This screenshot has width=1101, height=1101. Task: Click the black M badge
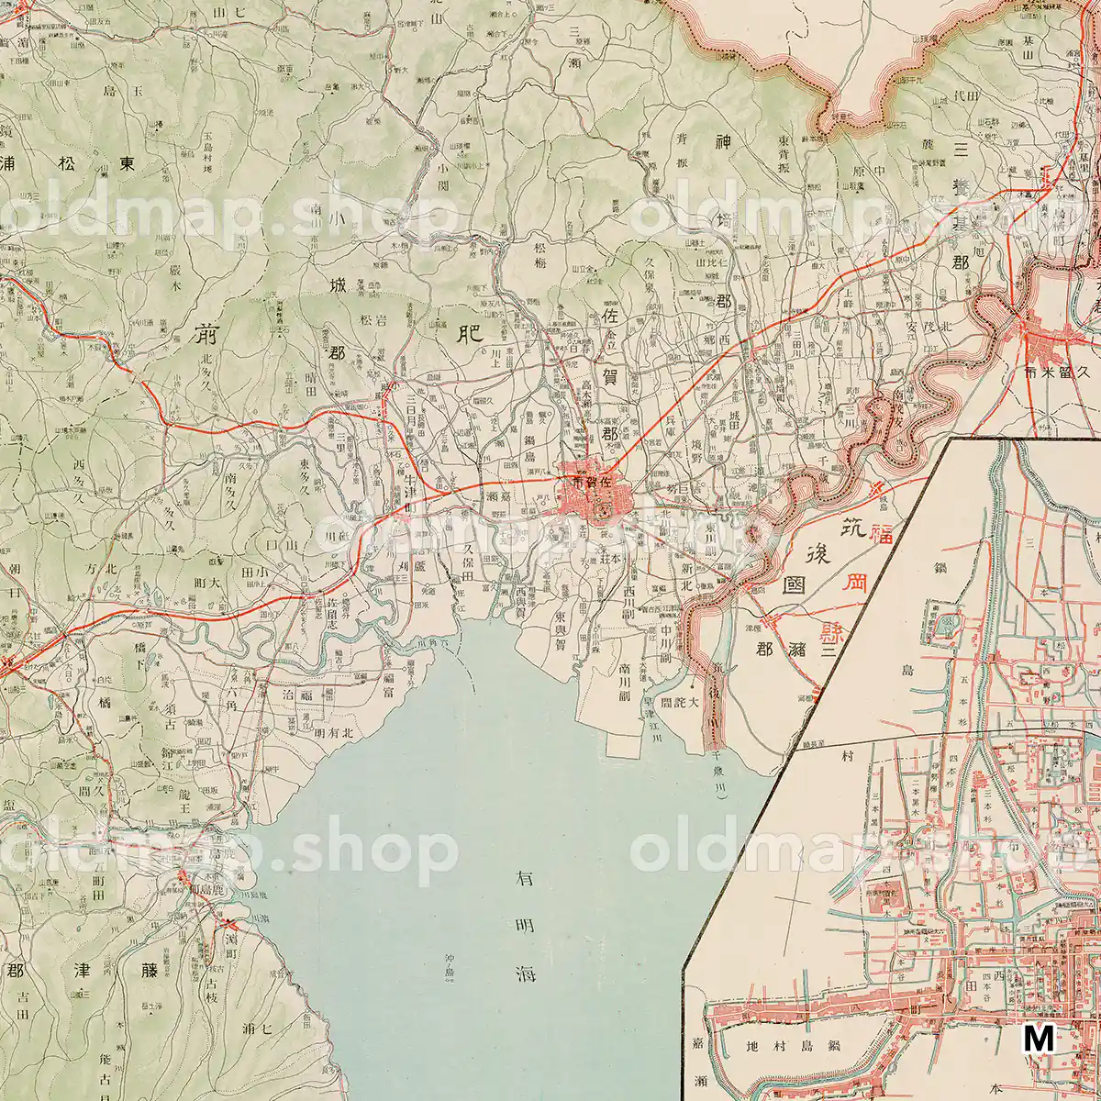click(x=1039, y=1039)
